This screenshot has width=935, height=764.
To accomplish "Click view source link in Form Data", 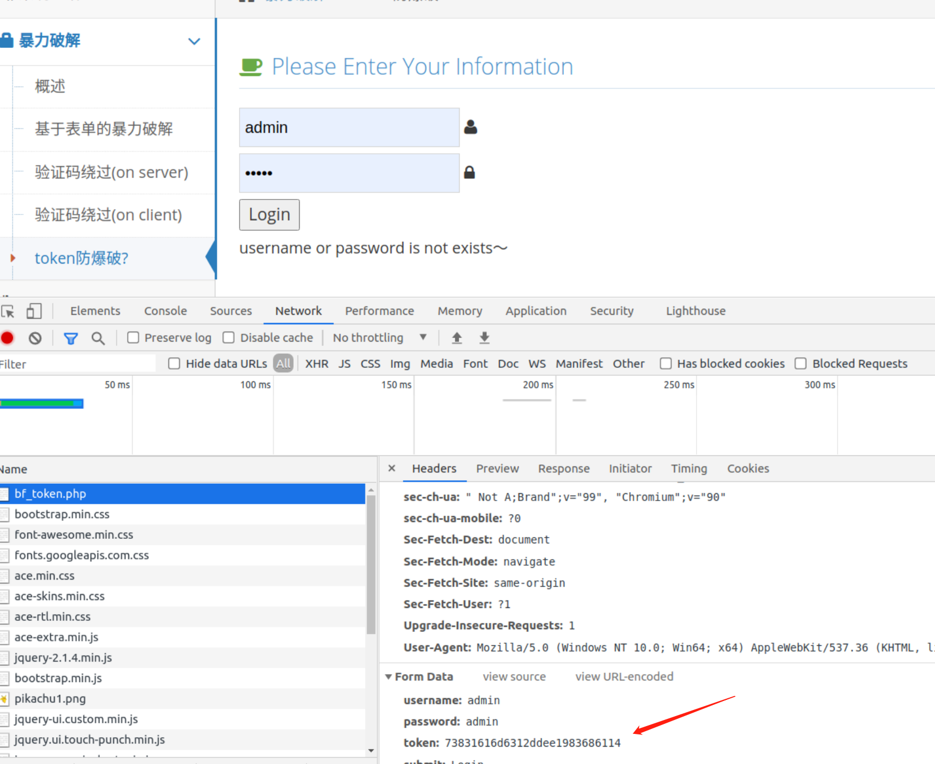I will [514, 677].
